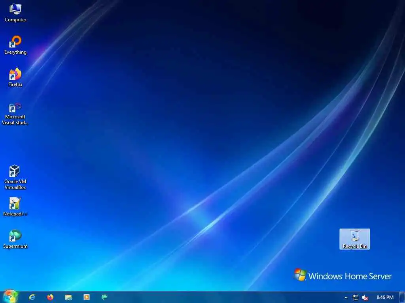Screen dimensions: 405x303
Task: Open the network status tray icon
Action: point(356,297)
